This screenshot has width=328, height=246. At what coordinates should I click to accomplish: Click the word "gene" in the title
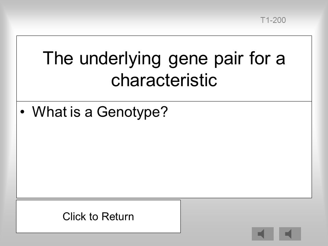(187, 59)
